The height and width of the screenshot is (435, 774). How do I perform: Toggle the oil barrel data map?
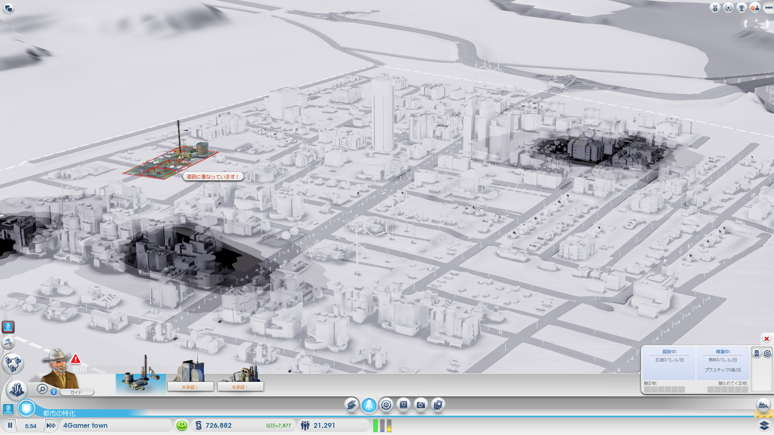tap(757, 353)
